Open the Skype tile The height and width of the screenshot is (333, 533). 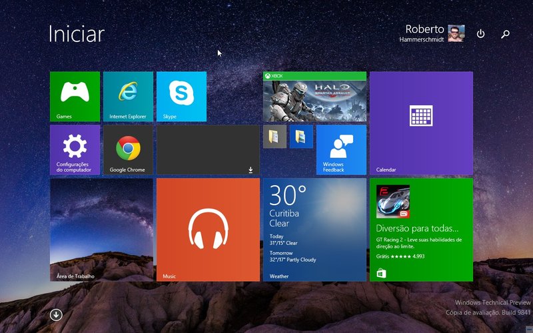pos(181,97)
